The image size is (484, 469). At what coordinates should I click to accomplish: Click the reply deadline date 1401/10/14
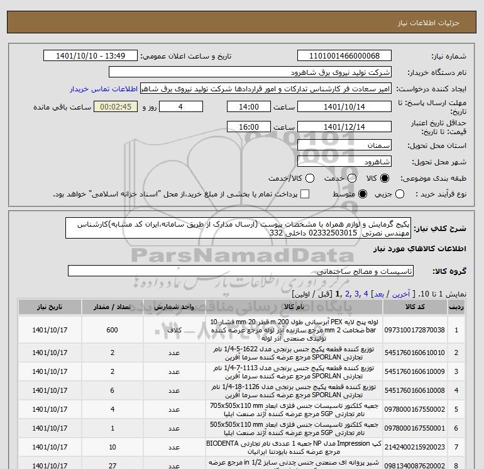pyautogui.click(x=344, y=106)
